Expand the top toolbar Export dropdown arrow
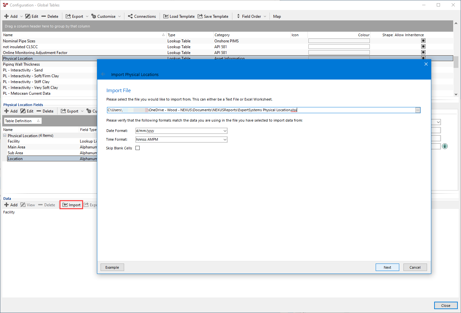This screenshot has height=313, width=461. click(87, 16)
